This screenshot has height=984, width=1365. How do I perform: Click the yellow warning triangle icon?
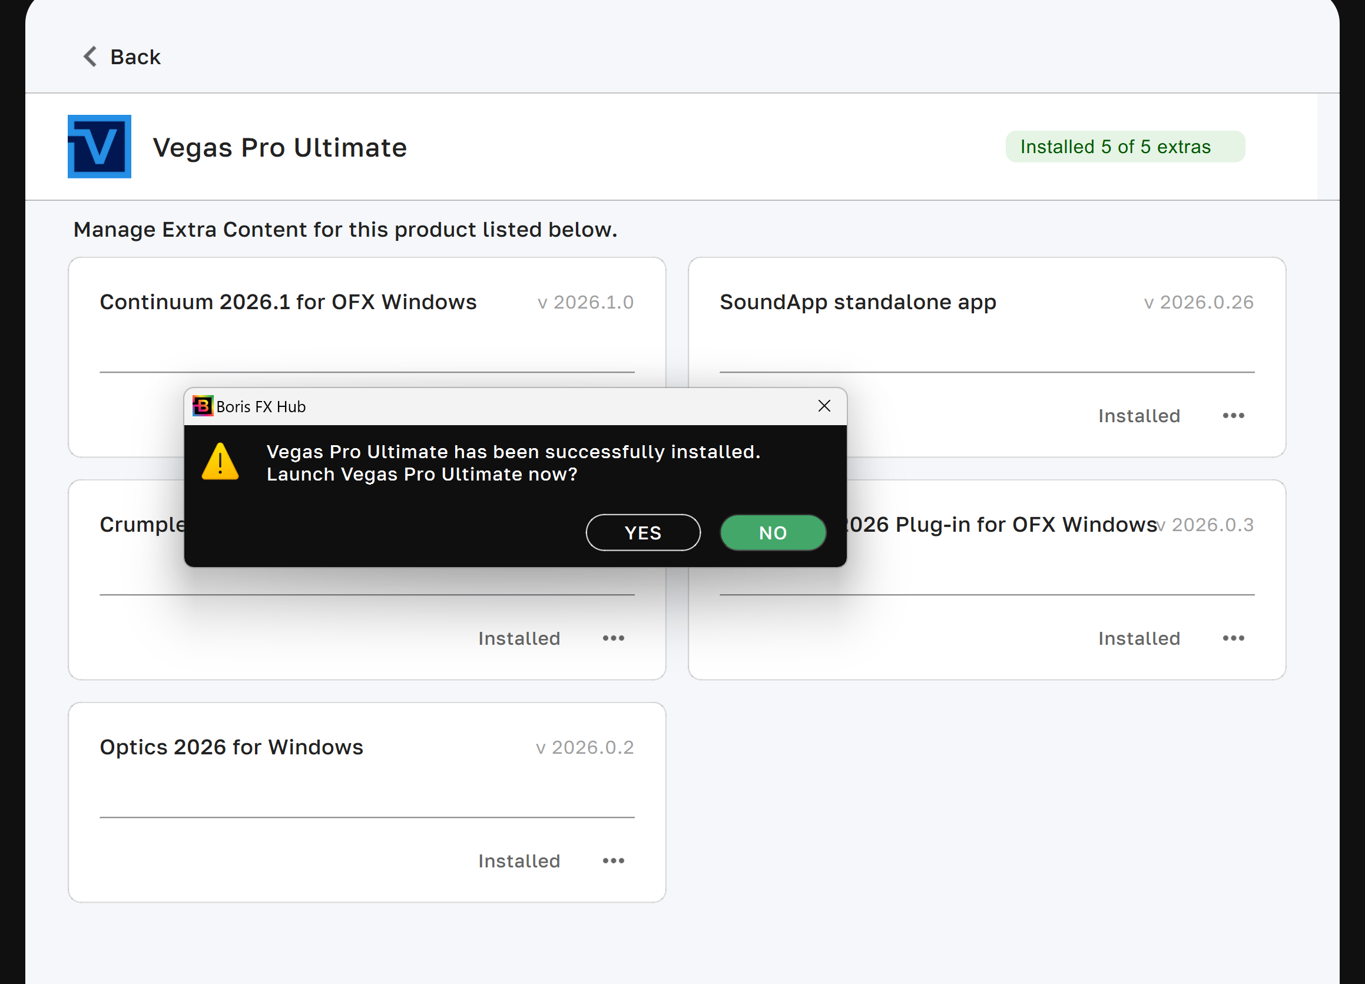220,462
